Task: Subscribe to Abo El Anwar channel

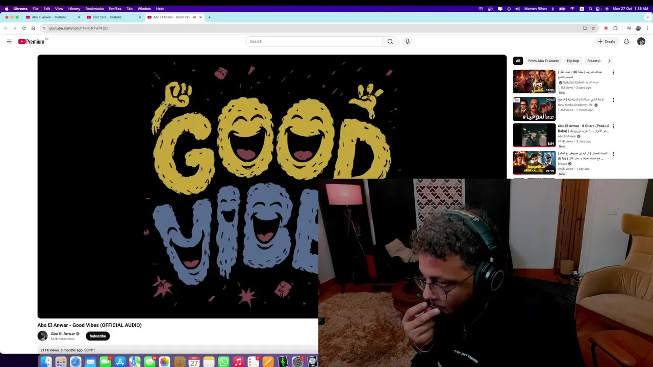Action: point(97,336)
